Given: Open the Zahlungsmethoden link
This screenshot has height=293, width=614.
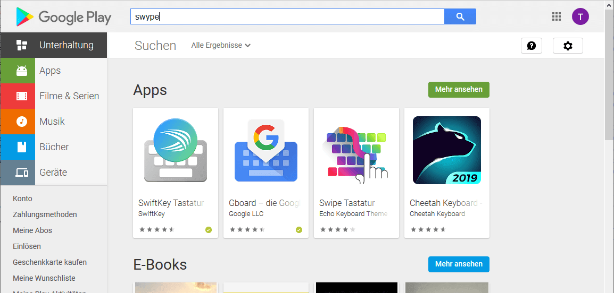Looking at the screenshot, I should click(45, 214).
